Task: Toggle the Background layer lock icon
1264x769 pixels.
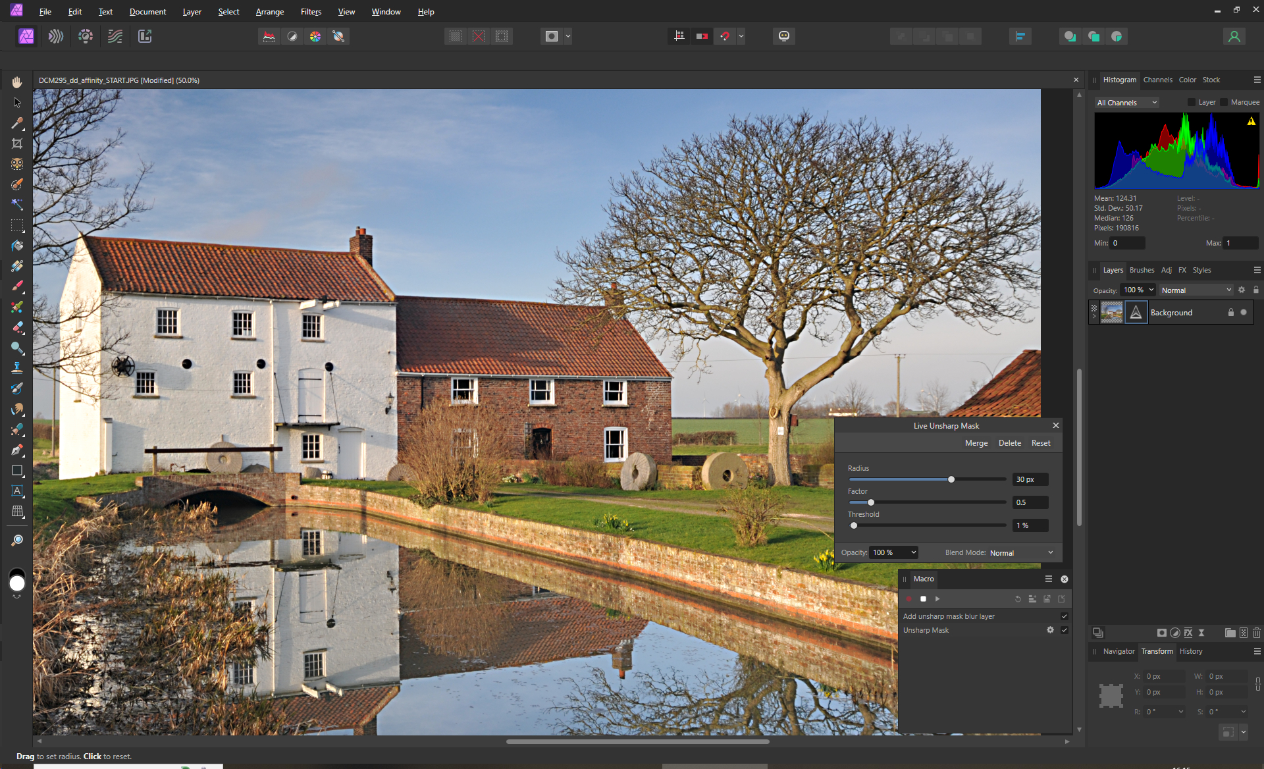Action: (x=1231, y=313)
